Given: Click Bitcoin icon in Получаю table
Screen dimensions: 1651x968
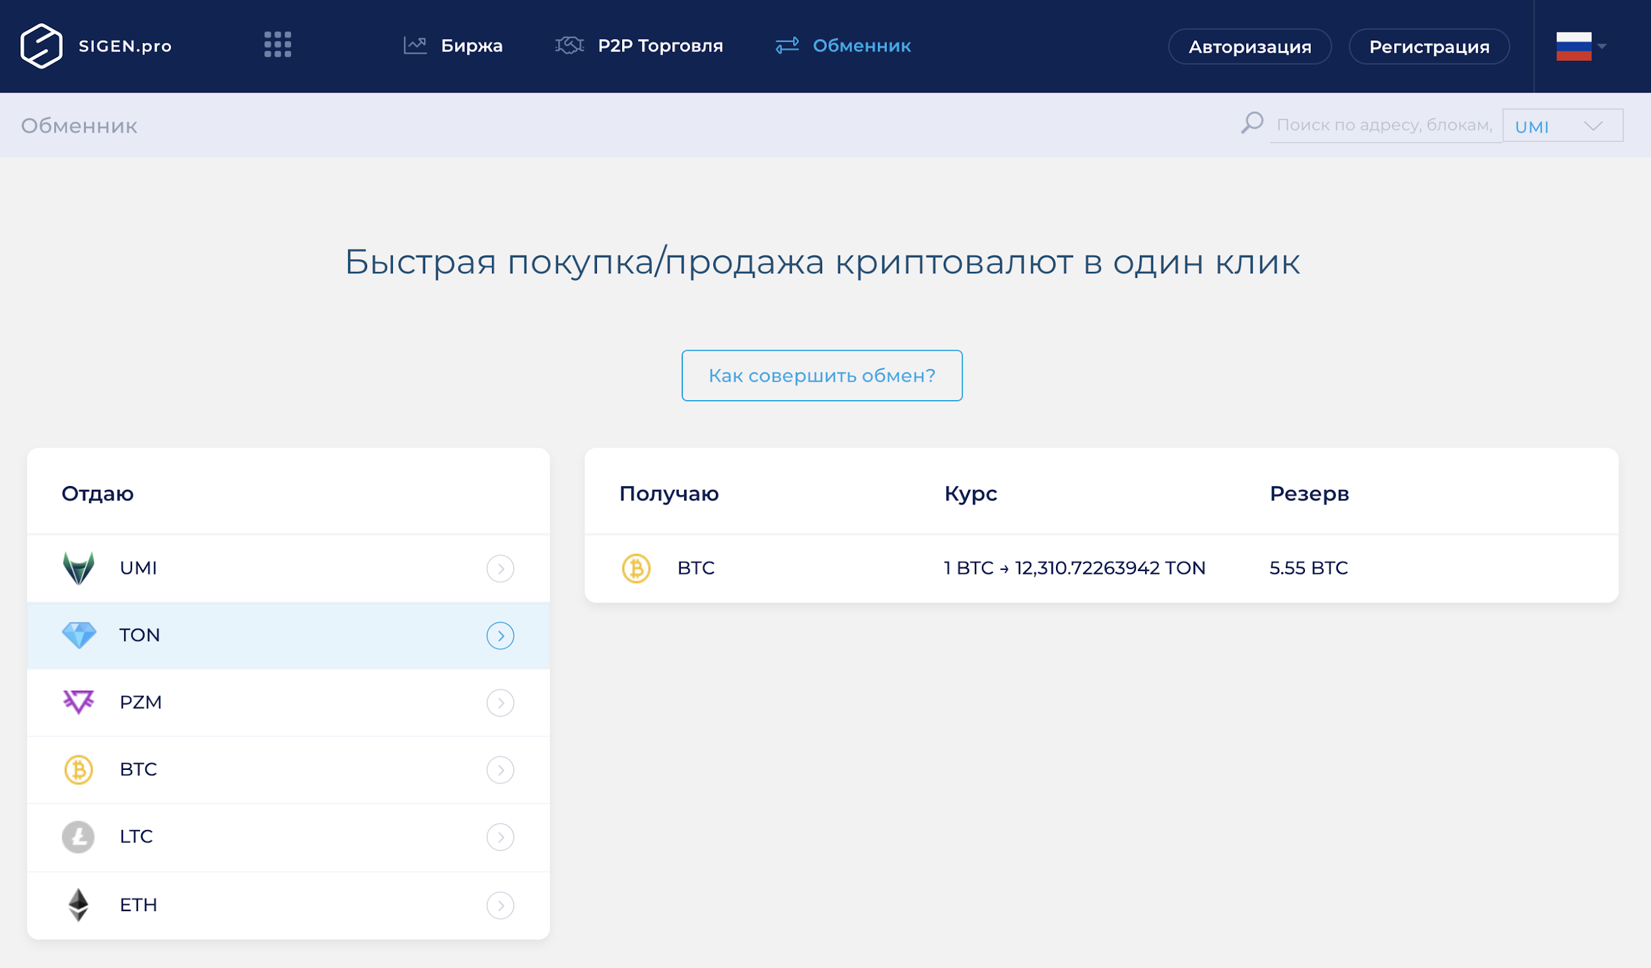Looking at the screenshot, I should tap(636, 568).
